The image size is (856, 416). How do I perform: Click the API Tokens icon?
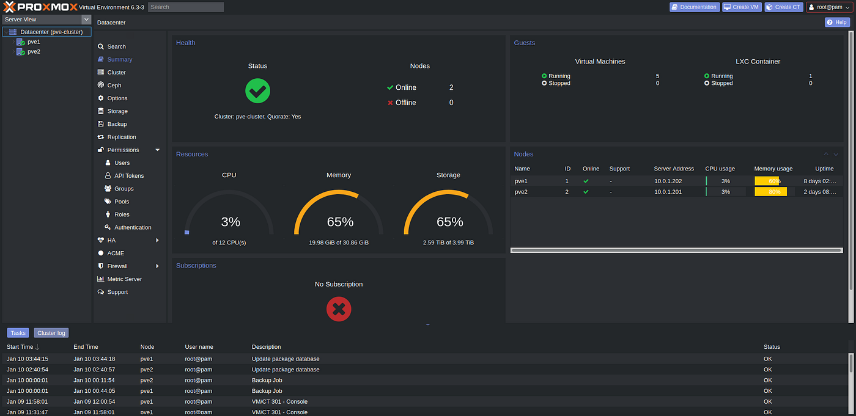click(x=108, y=175)
